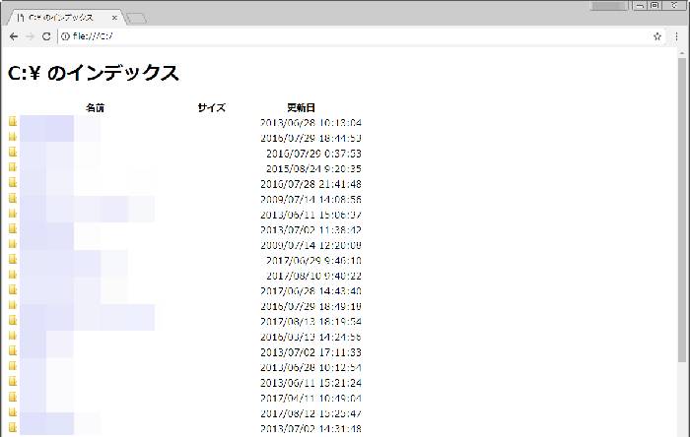Click folder icon on row dated 2015/08/24 9:20:35
The height and width of the screenshot is (437, 690).
point(13,167)
